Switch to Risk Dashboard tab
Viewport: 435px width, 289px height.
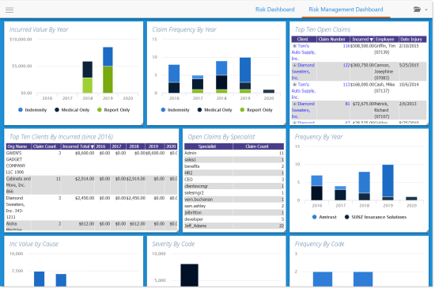pos(274,10)
